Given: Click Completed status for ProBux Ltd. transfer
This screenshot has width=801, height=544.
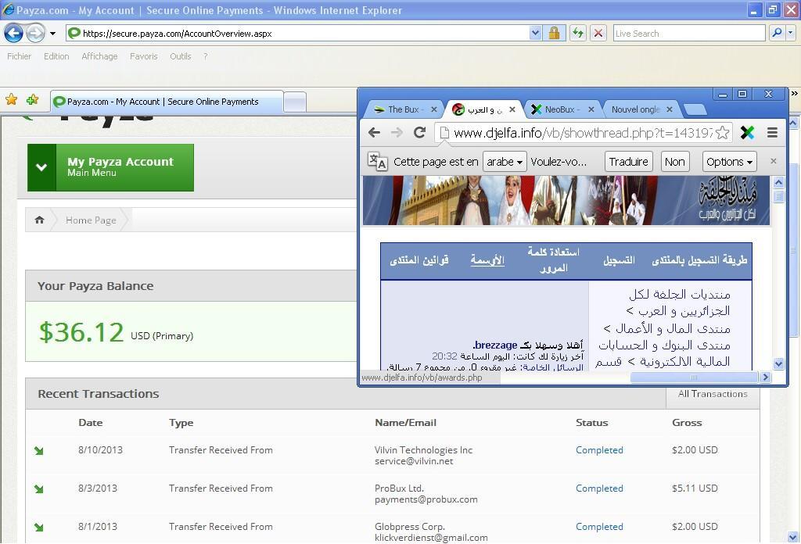Looking at the screenshot, I should (599, 489).
